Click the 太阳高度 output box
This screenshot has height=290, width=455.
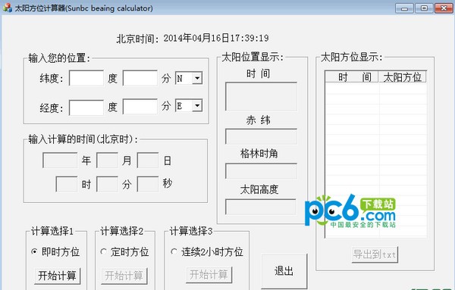[x=261, y=207]
